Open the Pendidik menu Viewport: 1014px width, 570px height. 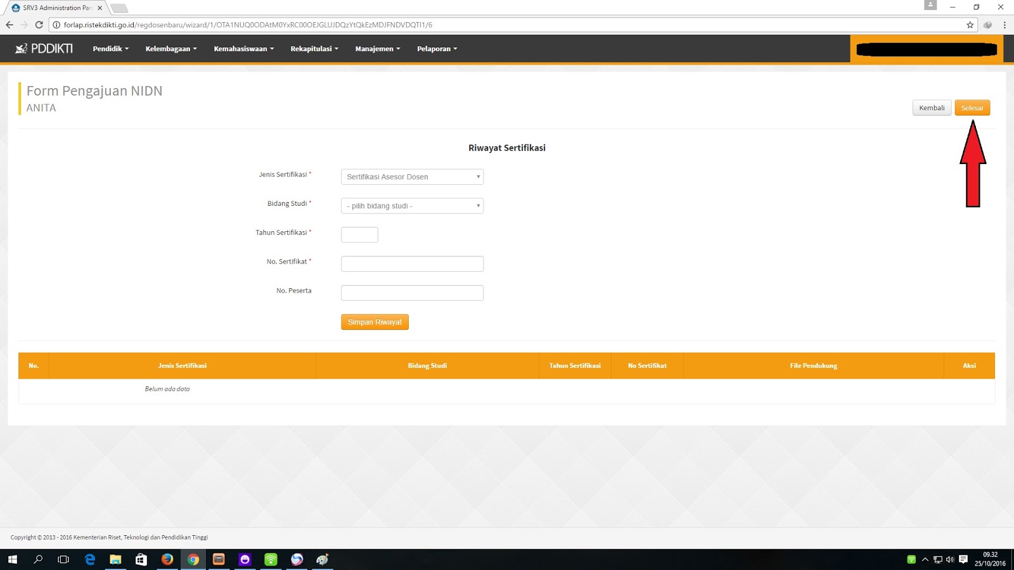click(110, 48)
